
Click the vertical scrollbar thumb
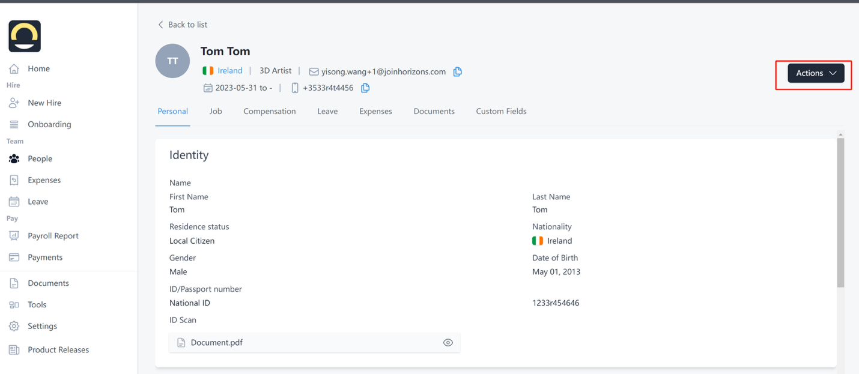coord(840,213)
